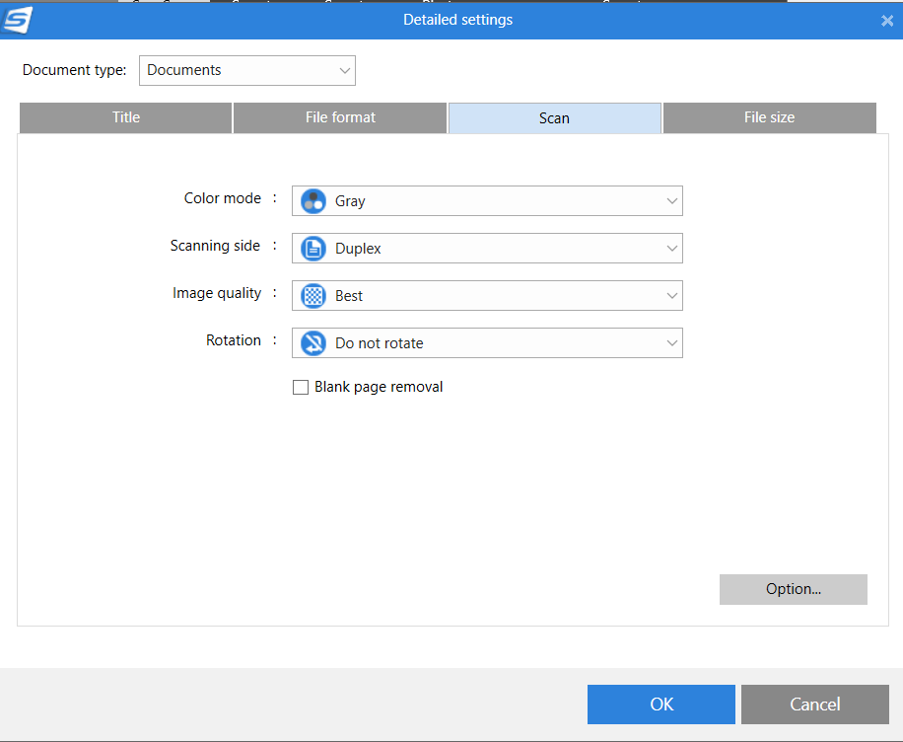The image size is (903, 742).
Task: Click the Duplex scanning side page icon
Action: (x=313, y=249)
